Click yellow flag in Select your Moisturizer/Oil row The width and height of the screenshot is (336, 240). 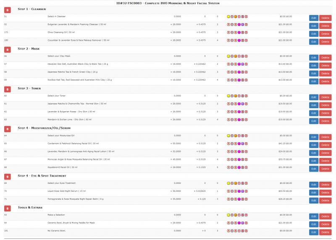coord(228,136)
